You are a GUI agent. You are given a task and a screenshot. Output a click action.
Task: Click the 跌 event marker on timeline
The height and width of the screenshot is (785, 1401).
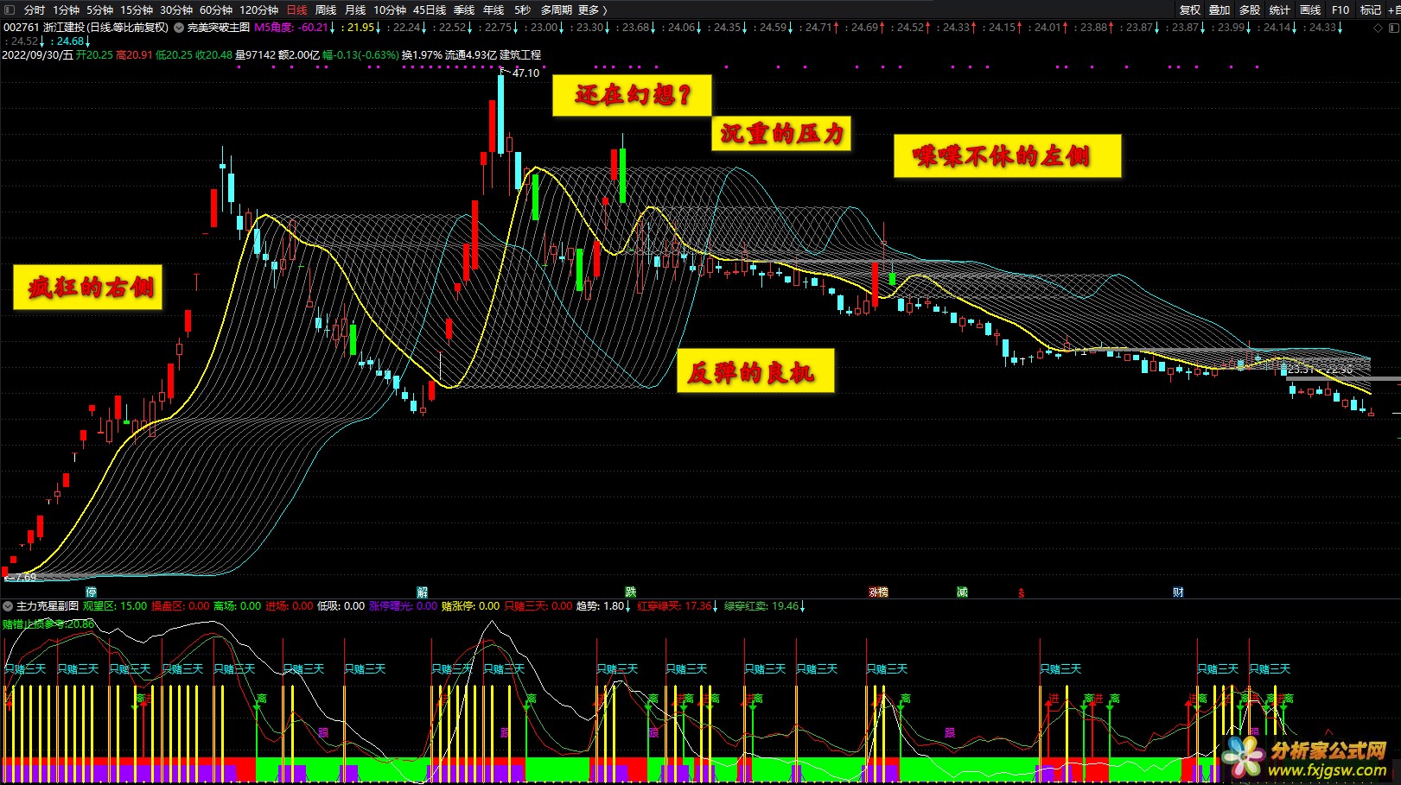(630, 592)
